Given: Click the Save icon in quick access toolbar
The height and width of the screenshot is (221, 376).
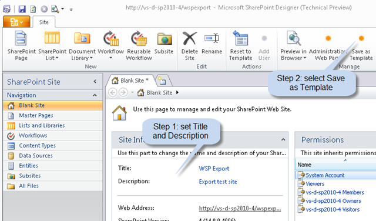Looking at the screenshot, I should (22, 9).
